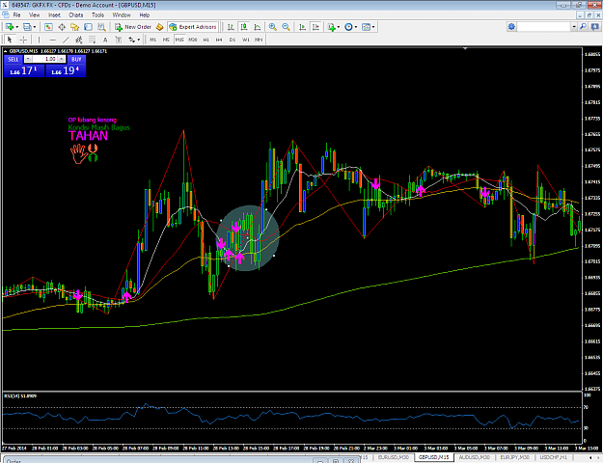The width and height of the screenshot is (603, 463).
Task: Switch to the EURUSD,M30 chart tab
Action: tap(393, 457)
